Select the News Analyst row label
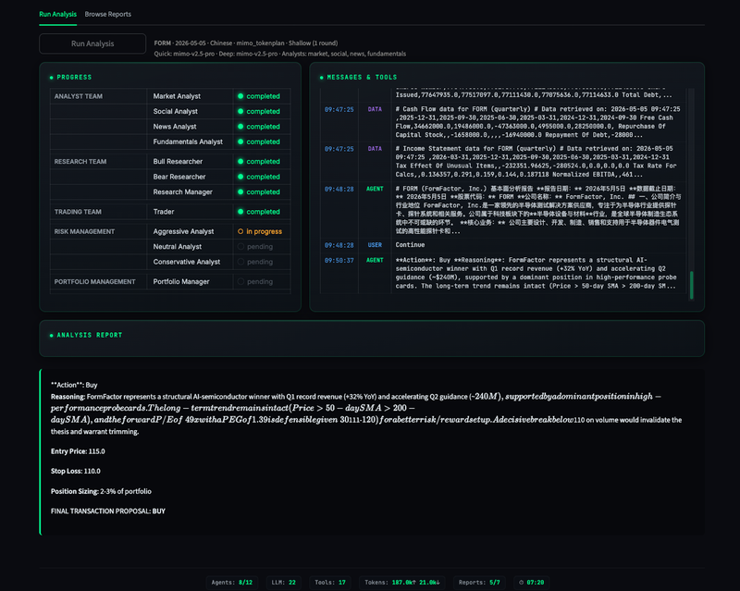740x591 pixels. [175, 127]
